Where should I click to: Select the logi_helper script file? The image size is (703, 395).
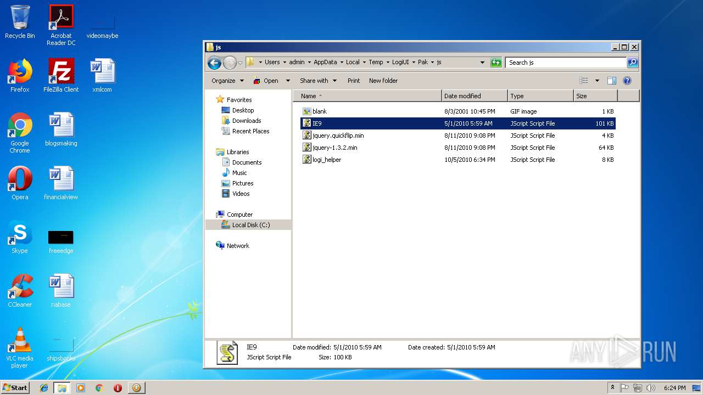click(x=458, y=160)
